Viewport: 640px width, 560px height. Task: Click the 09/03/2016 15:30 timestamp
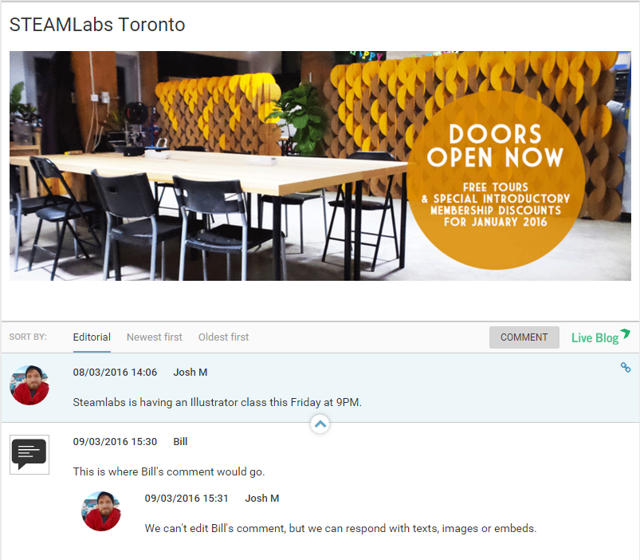(x=115, y=442)
